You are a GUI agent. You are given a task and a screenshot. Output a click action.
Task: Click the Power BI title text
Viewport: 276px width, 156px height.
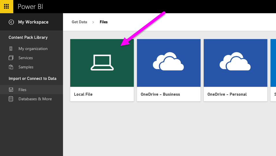point(30,7)
